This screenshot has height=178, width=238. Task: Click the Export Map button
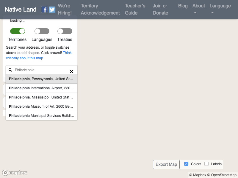click(x=166, y=164)
